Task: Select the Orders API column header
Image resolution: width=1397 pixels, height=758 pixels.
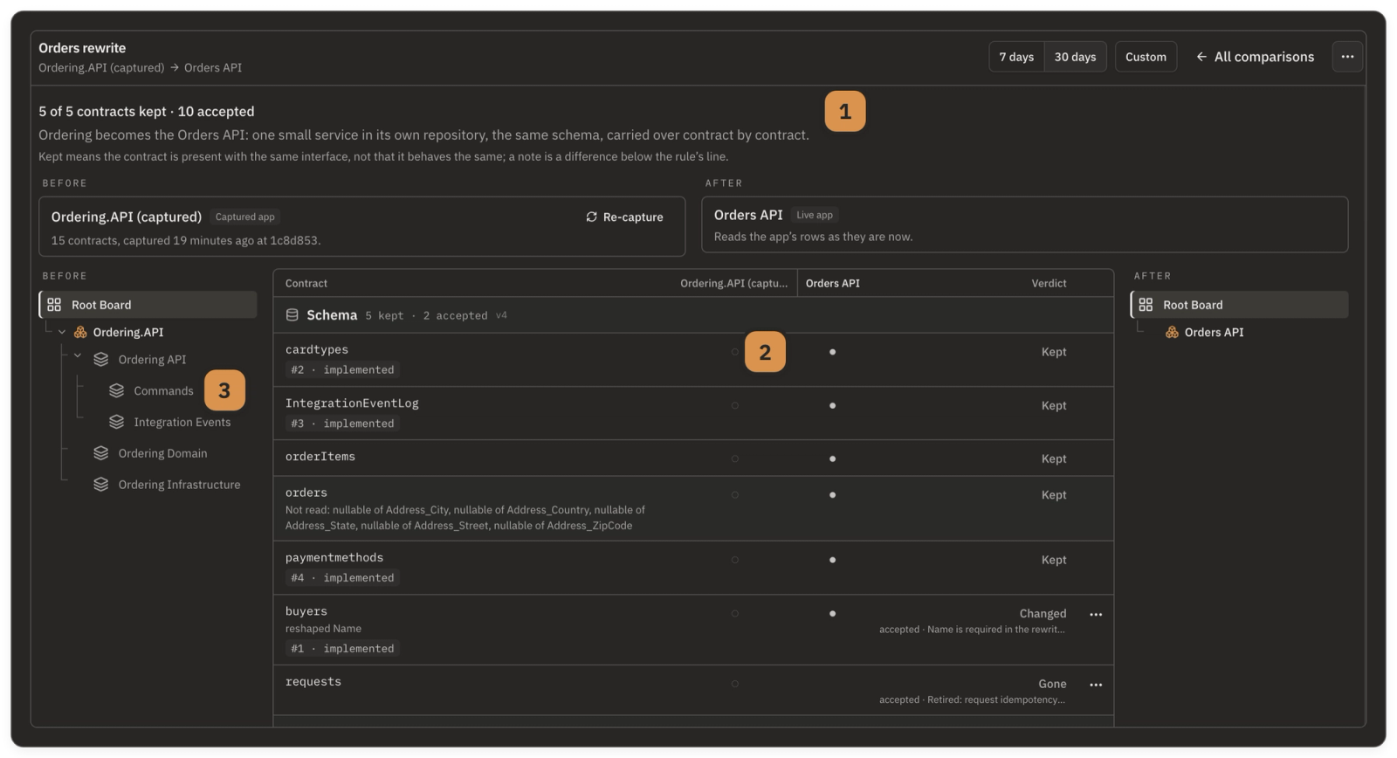Action: tap(833, 284)
